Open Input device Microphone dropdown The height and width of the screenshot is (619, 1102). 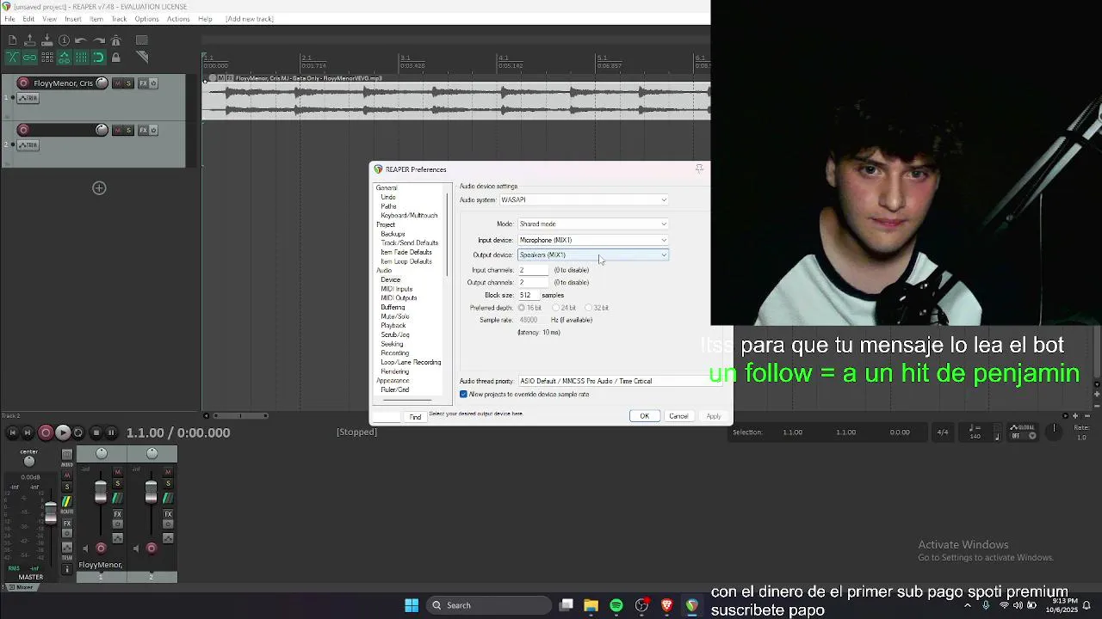(x=592, y=240)
